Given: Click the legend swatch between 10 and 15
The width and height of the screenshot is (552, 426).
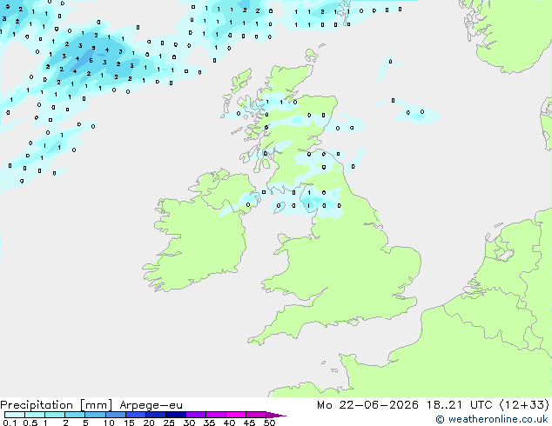Looking at the screenshot, I should [115, 415].
